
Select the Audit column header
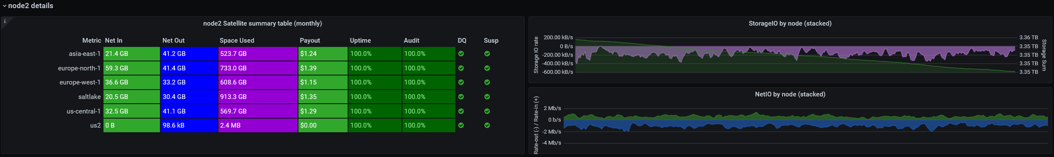tap(411, 41)
